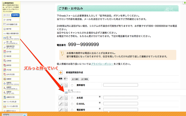Screen dimensions: 186x116
Task: Check the E-MAIL row checkbox
Action: pyautogui.click(x=72, y=104)
